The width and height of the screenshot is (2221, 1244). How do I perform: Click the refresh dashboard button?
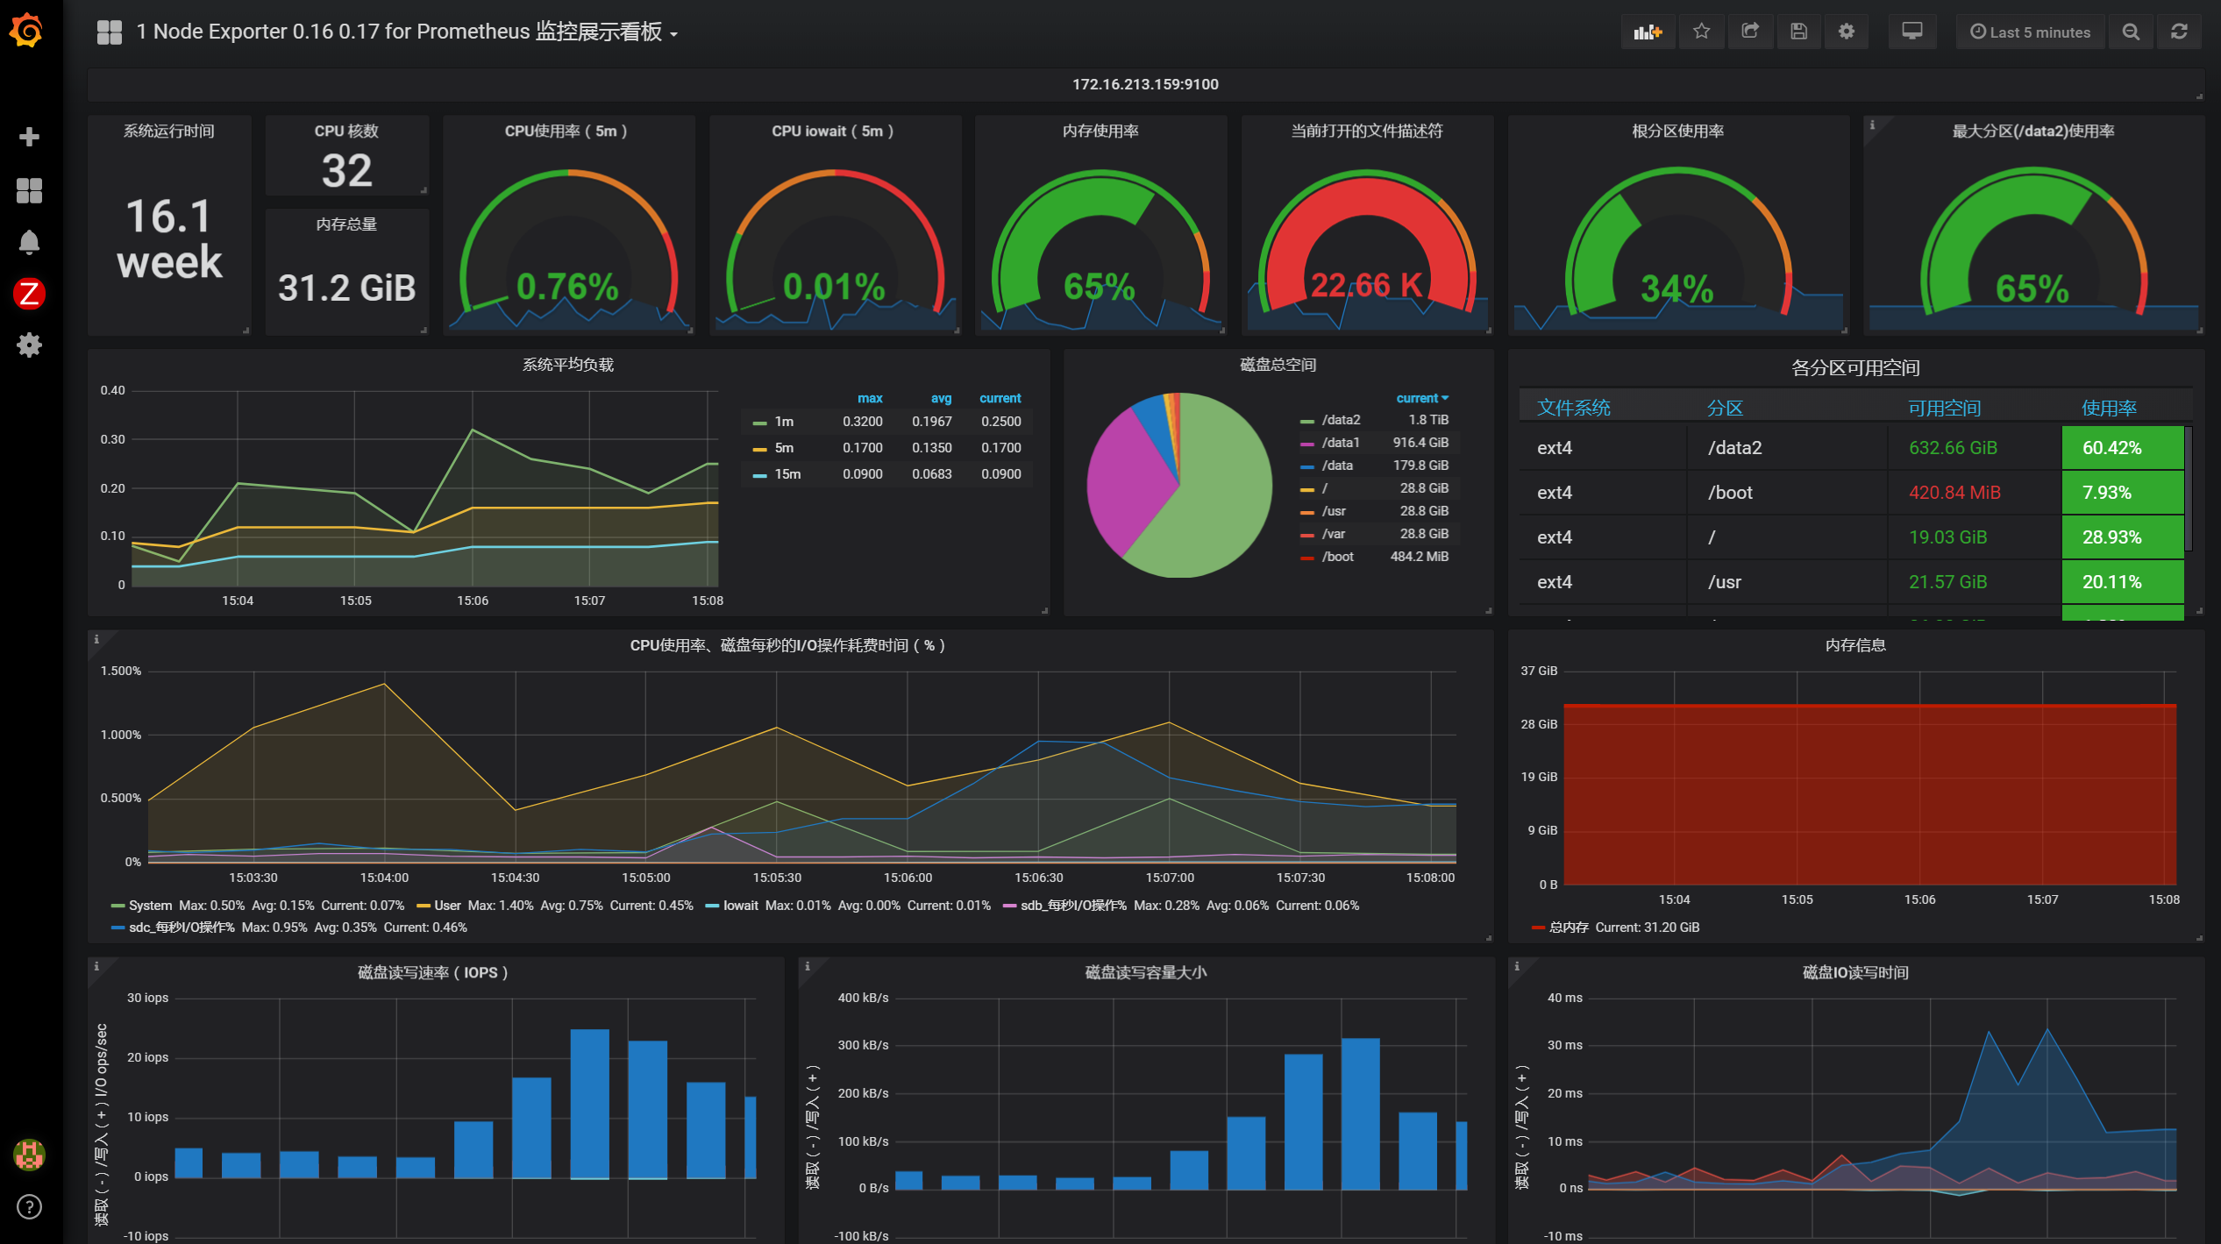coord(2179,32)
